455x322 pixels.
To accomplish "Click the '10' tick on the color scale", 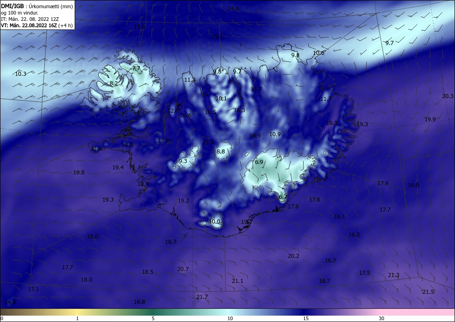I will (230, 319).
